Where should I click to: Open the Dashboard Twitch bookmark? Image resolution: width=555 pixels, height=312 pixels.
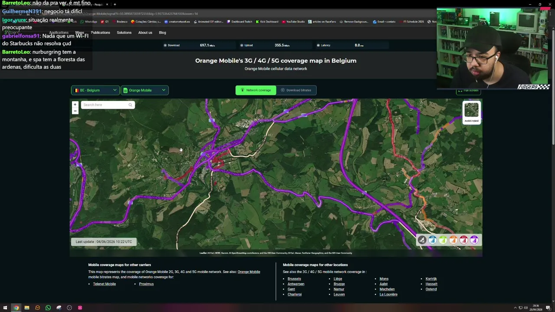pyautogui.click(x=239, y=22)
